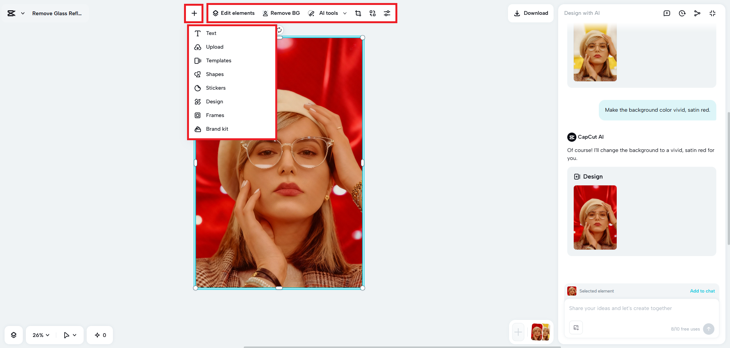The height and width of the screenshot is (348, 730).
Task: Click Add to chat for selected element
Action: pos(702,291)
